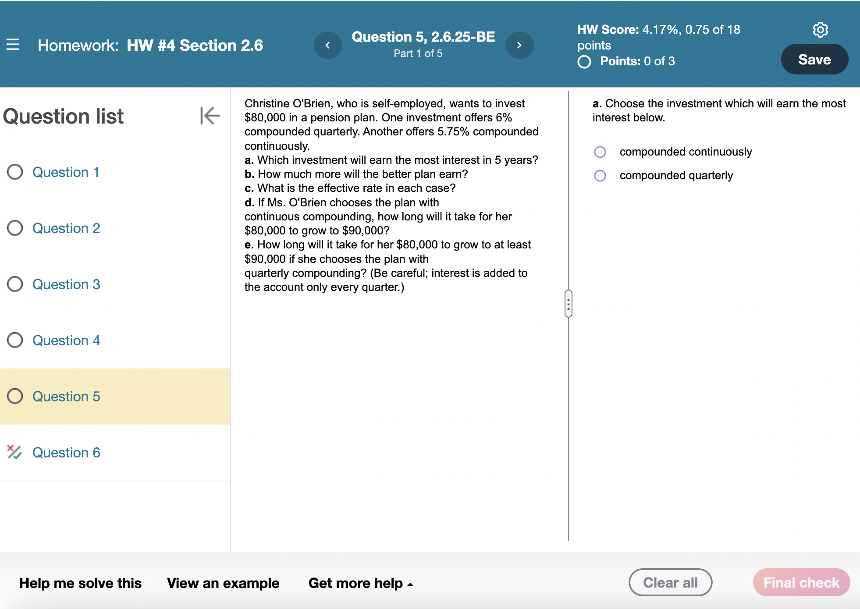Click the hamburger menu icon
The height and width of the screenshot is (609, 860).
click(x=13, y=45)
